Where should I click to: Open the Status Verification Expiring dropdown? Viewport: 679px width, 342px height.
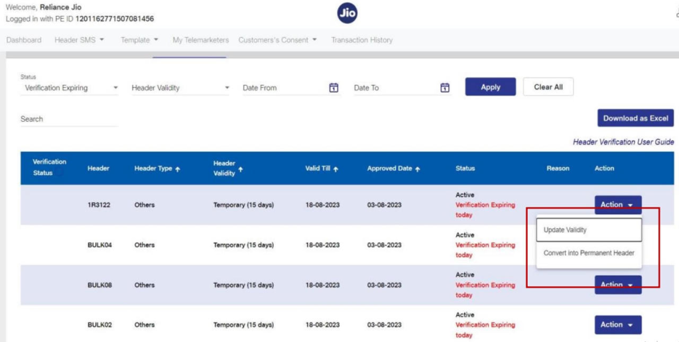coord(69,88)
